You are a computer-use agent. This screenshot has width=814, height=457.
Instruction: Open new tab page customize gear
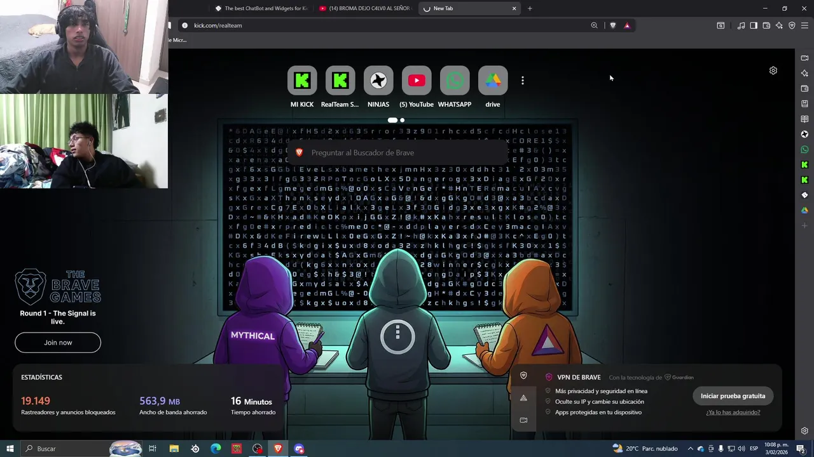coord(773,70)
